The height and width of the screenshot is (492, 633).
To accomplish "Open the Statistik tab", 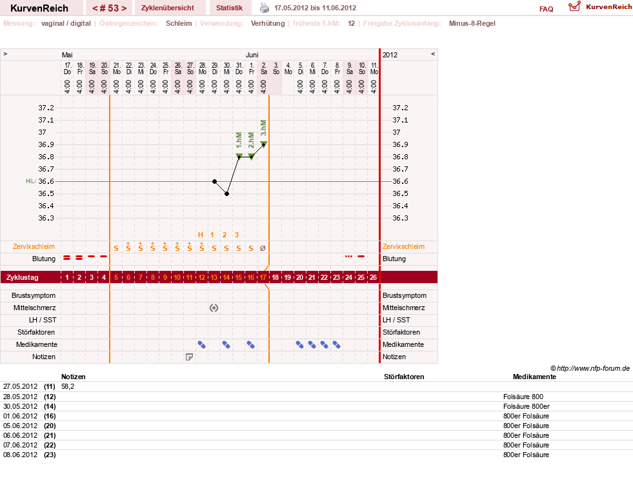I will tap(229, 8).
